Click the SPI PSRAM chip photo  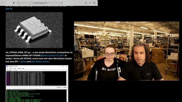(34, 30)
